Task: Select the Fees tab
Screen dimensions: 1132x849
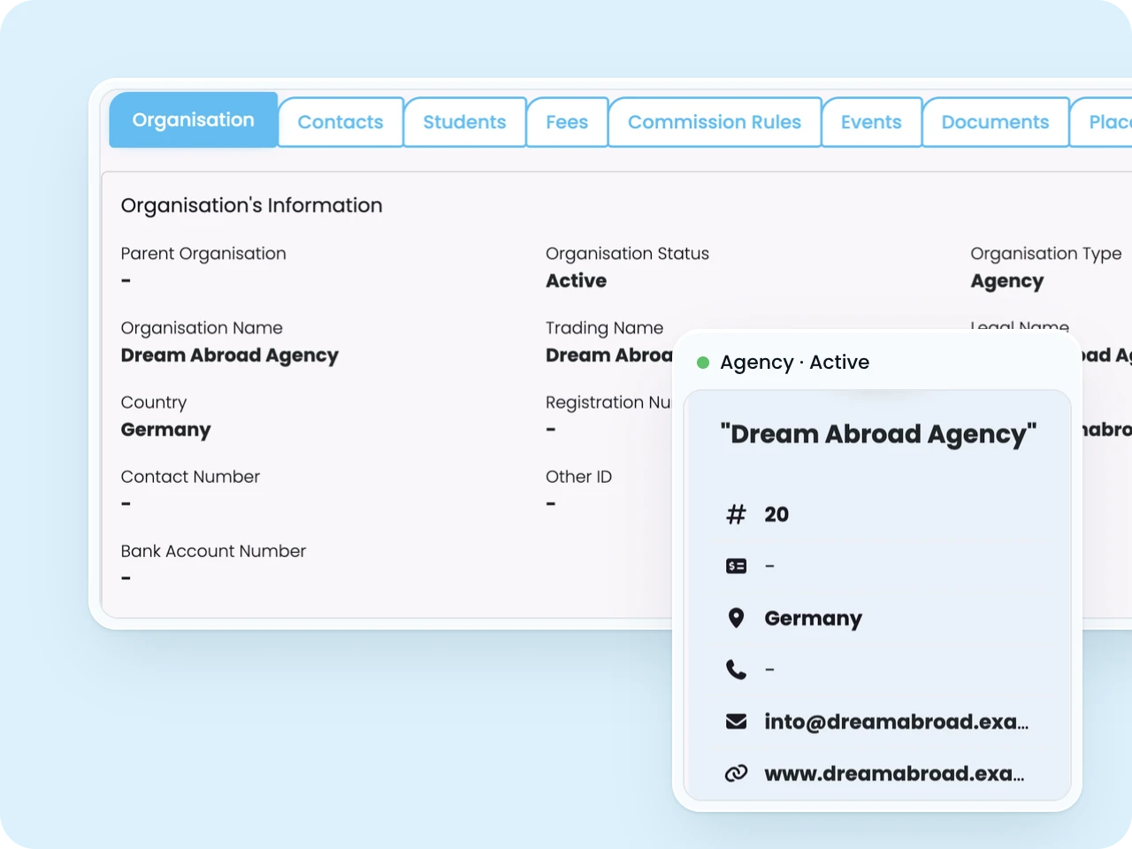Action: [567, 122]
